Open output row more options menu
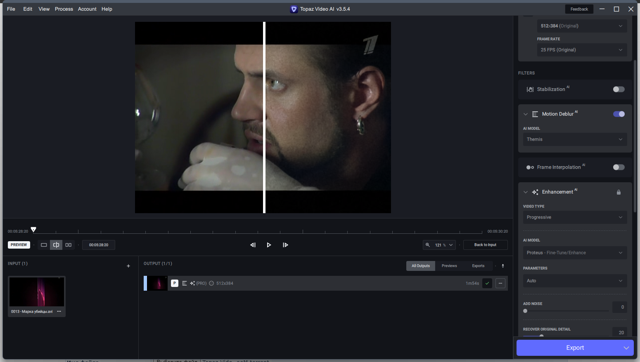 pos(500,283)
